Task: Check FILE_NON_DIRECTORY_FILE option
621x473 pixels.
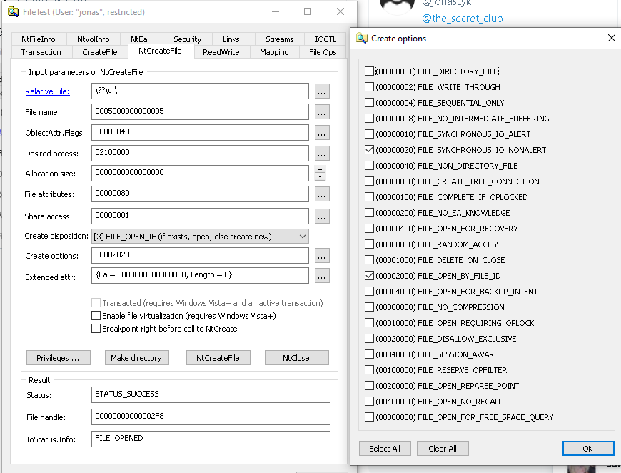Action: (369, 165)
